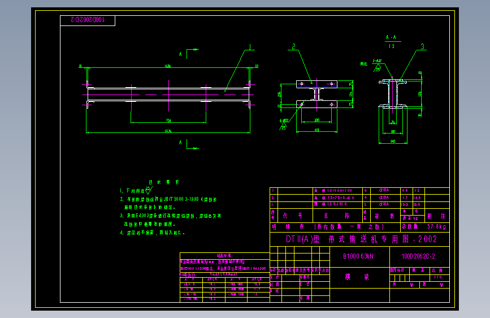
Task: Click the total mass value "57.8kg"
Action: tap(436, 226)
